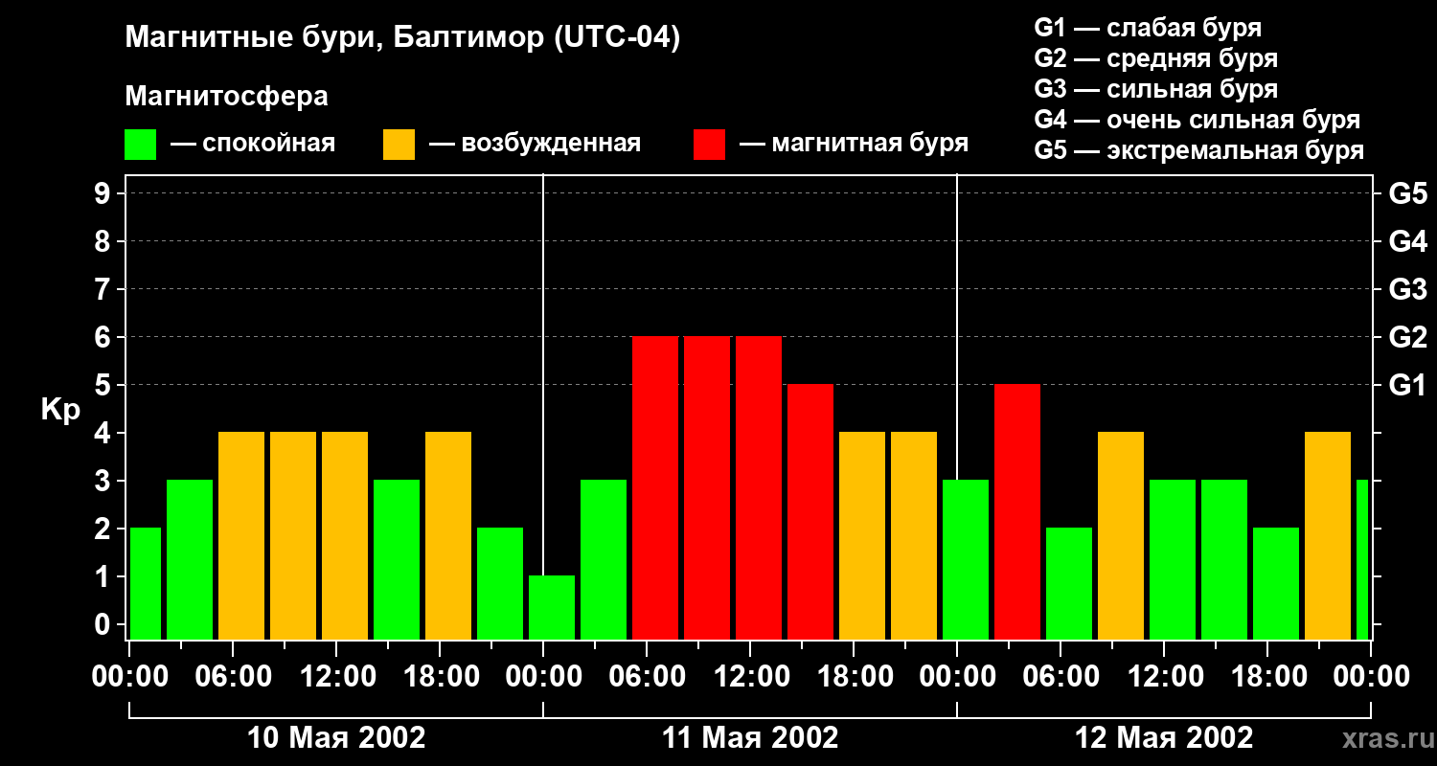The width and height of the screenshot is (1437, 766).
Task: Select the yellow Kp 4 bar over 12:00, 10 Мая
Action: click(x=345, y=535)
